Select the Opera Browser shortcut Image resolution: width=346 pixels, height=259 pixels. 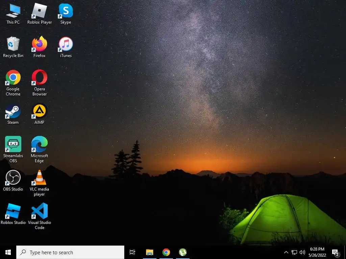[40, 83]
